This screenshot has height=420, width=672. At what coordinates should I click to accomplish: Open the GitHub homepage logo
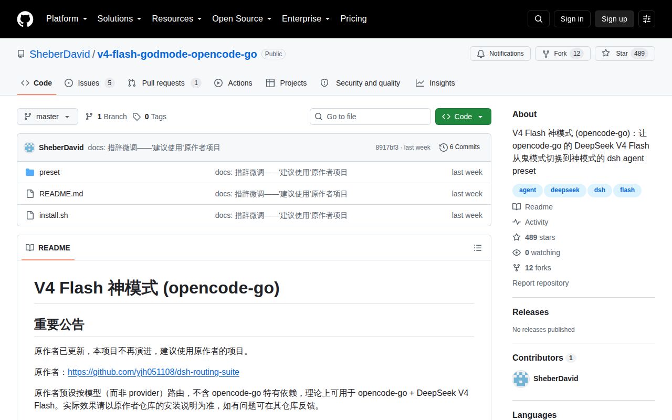click(25, 19)
